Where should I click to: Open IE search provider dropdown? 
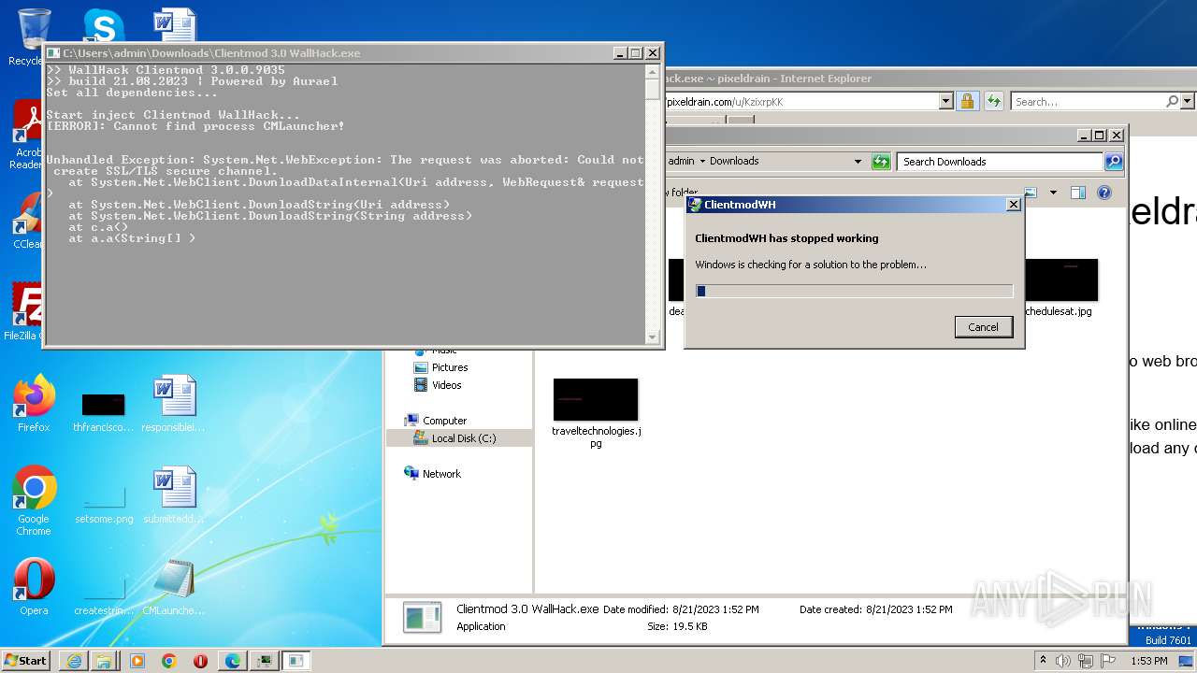(1187, 101)
